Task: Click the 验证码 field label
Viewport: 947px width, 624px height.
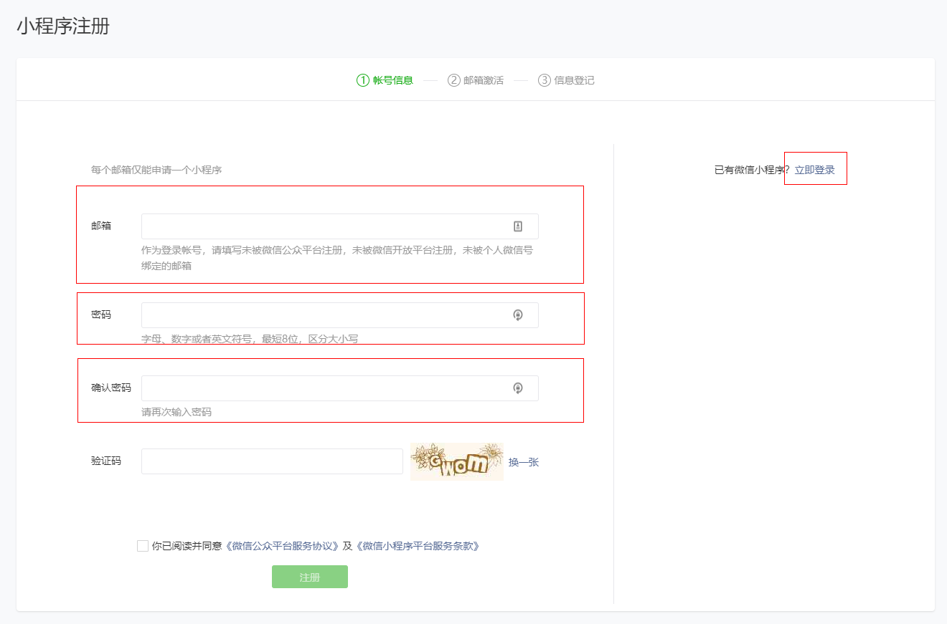Action: tap(106, 461)
